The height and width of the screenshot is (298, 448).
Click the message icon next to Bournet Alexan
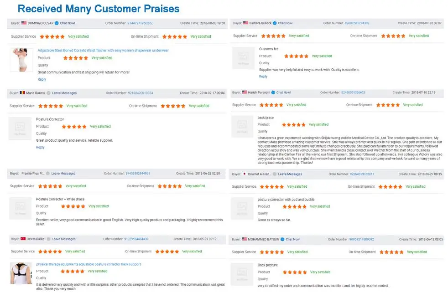(x=275, y=174)
